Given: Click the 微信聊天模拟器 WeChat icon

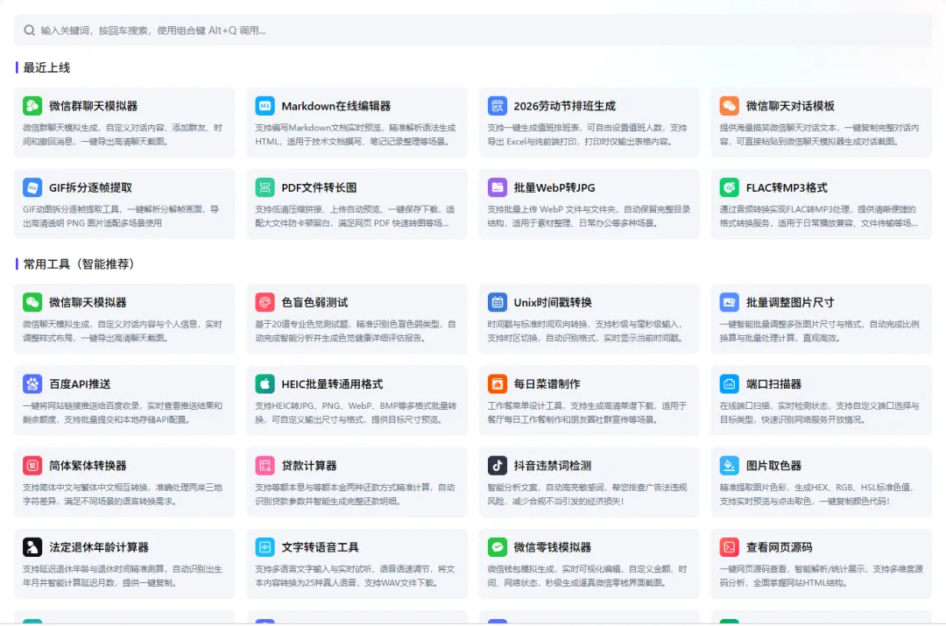Looking at the screenshot, I should (x=32, y=302).
